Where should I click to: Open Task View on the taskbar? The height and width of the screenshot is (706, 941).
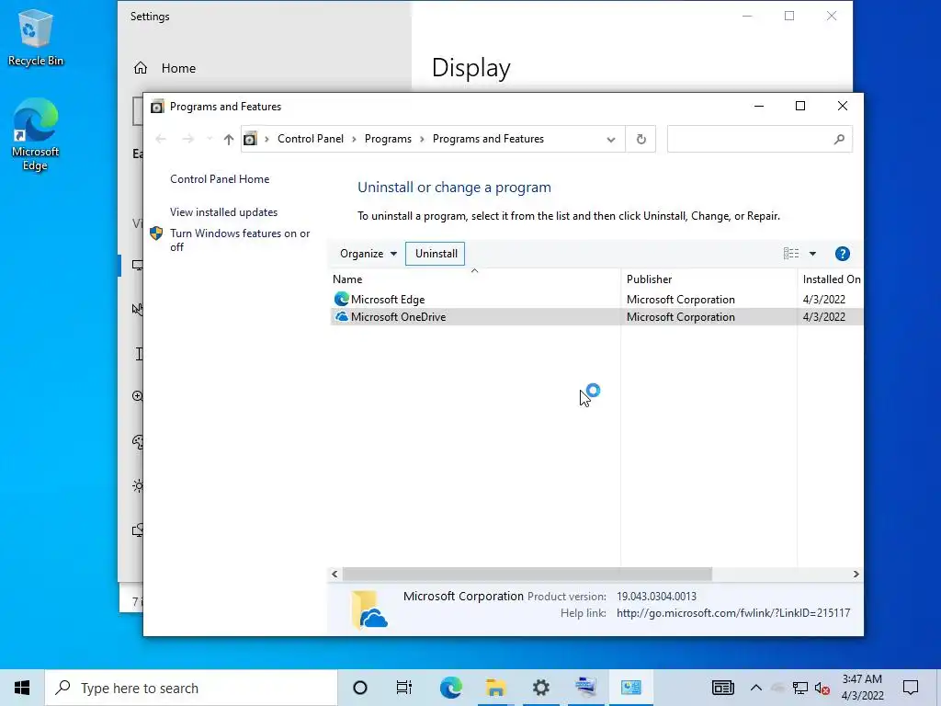click(404, 688)
